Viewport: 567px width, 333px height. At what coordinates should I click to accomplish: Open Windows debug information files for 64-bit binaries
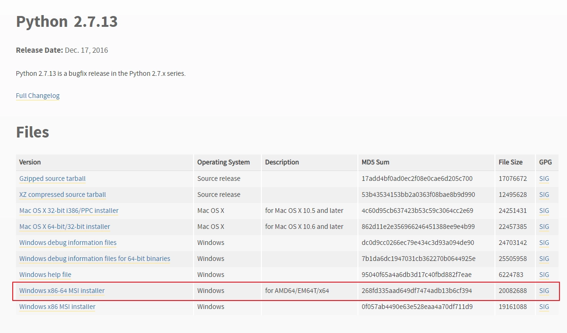[x=95, y=259]
